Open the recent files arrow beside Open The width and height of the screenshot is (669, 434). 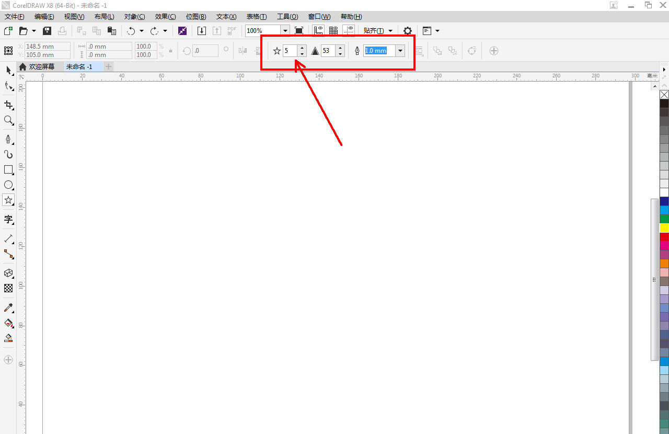[34, 31]
